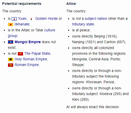Follow the Ilkhanate link

tap(22, 24)
